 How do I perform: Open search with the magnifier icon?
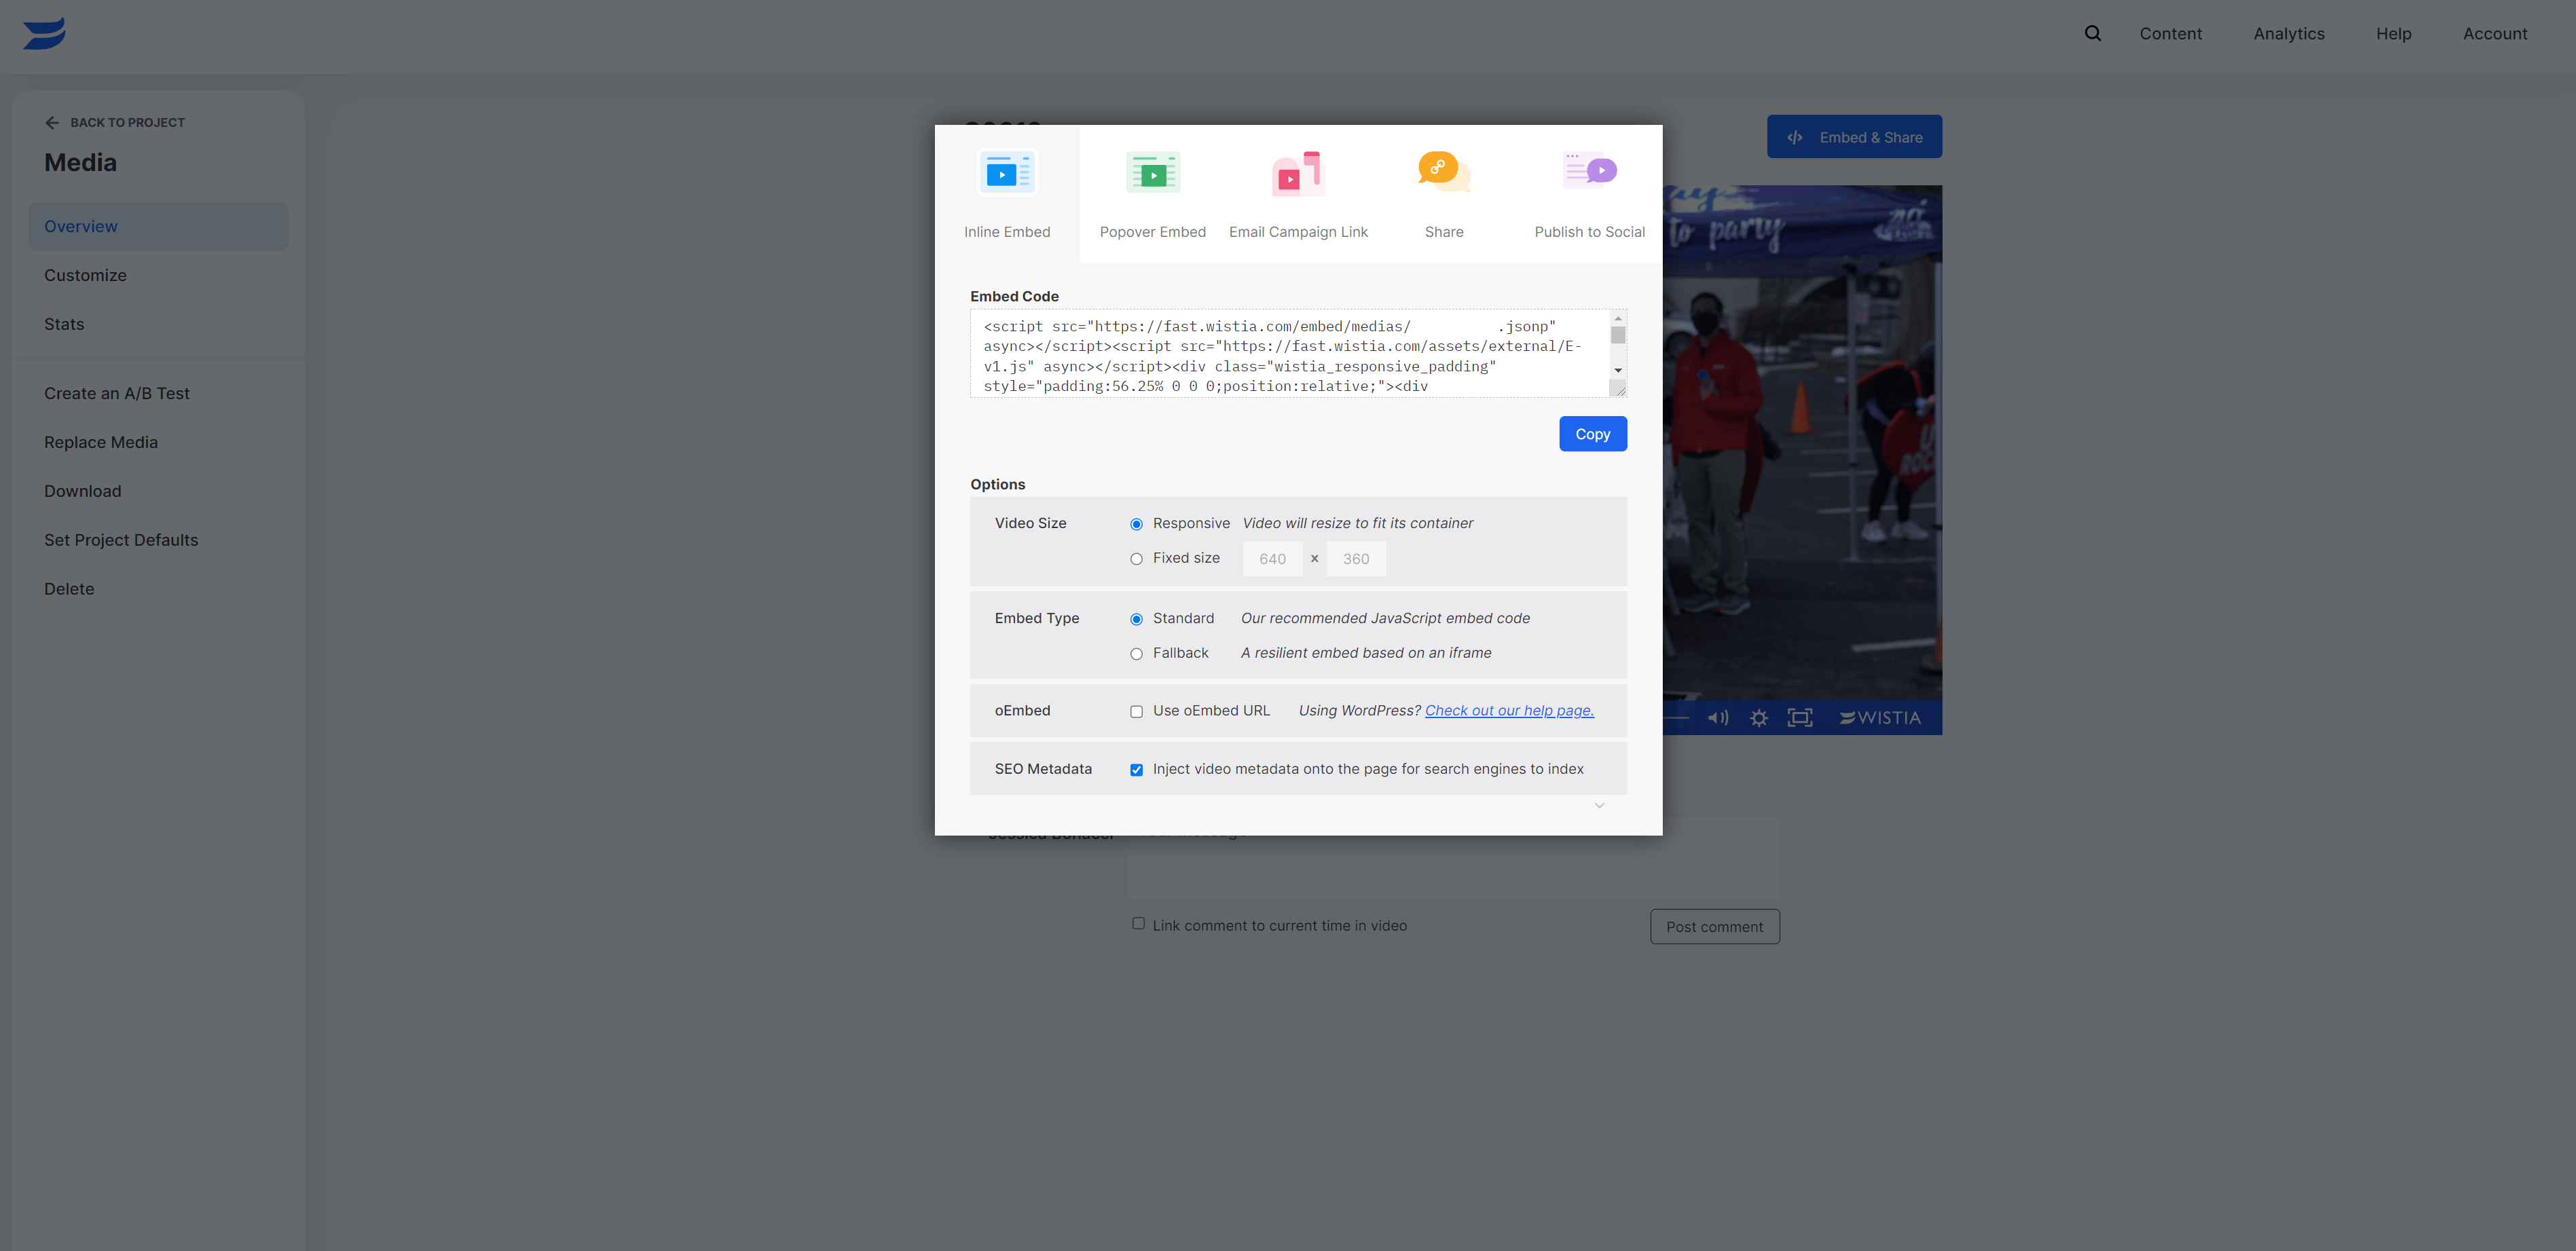[2092, 33]
